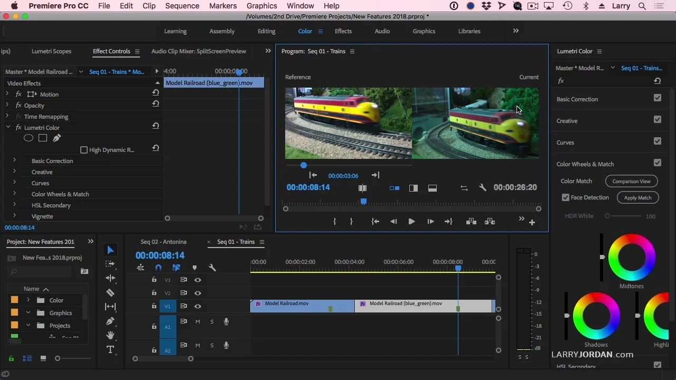
Task: Switch to the Editing workspace tab
Action: (266, 31)
